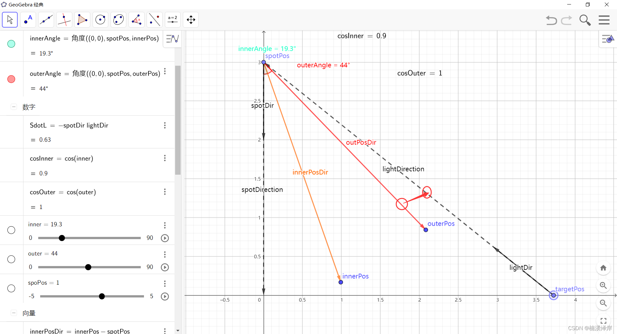Open options menu for spoPos slider row

click(165, 284)
